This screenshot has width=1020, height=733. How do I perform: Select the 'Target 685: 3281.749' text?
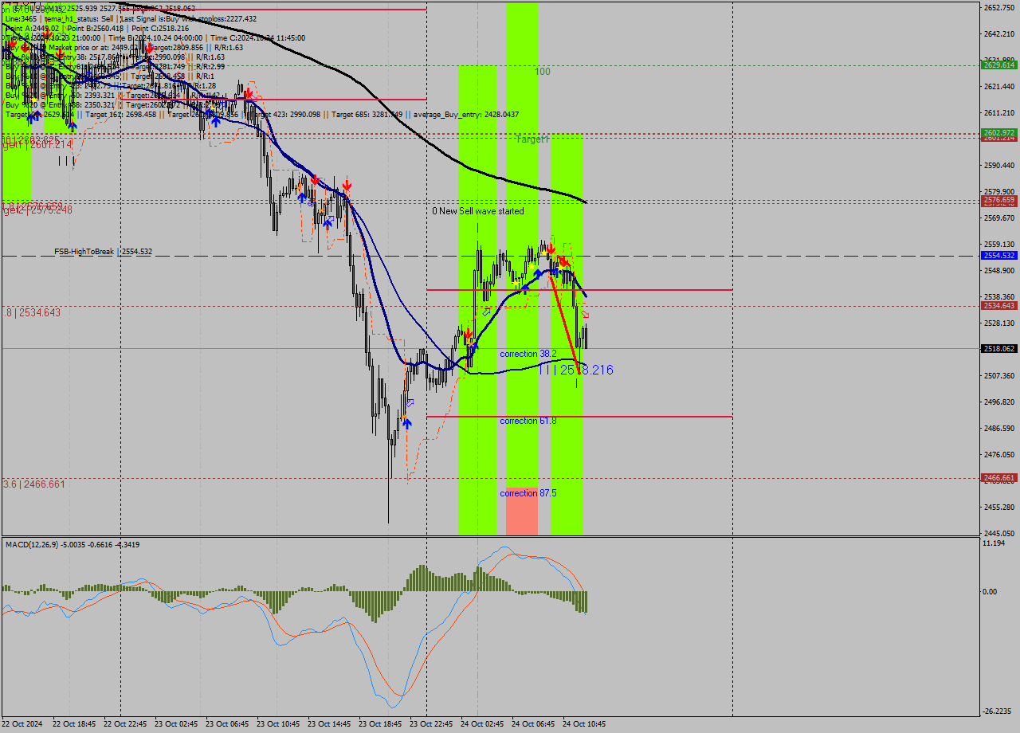click(367, 115)
